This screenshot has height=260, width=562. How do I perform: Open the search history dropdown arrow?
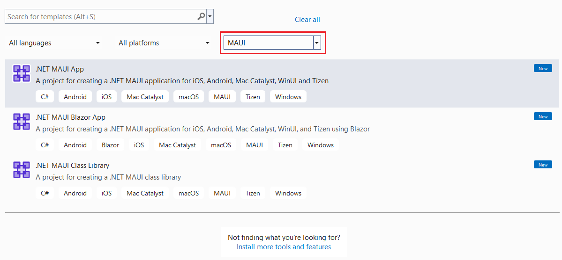(x=210, y=16)
